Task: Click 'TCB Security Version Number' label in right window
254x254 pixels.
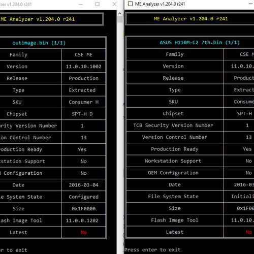Action: click(x=173, y=125)
